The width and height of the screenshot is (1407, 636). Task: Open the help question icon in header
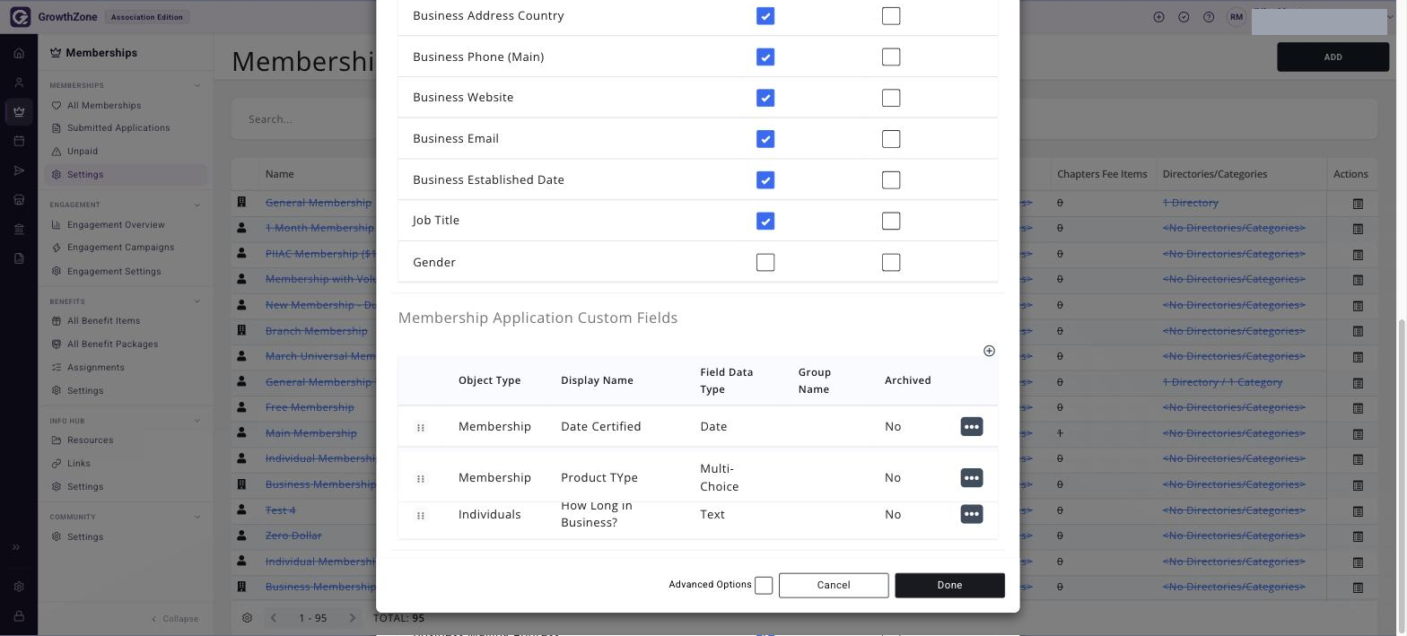tap(1209, 17)
